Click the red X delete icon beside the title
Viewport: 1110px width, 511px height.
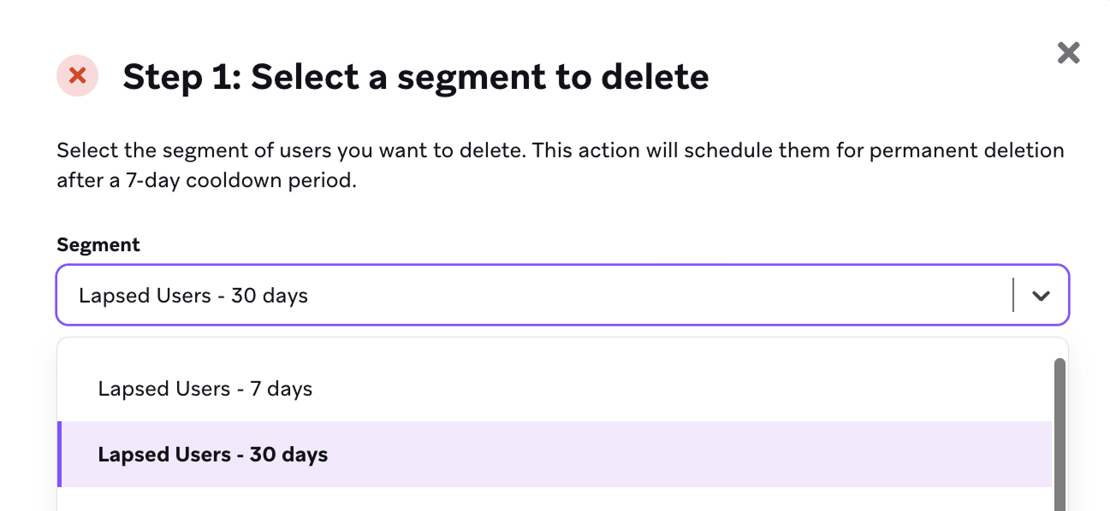77,76
